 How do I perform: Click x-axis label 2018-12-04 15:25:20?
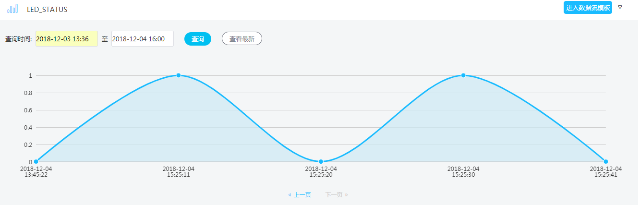click(x=321, y=171)
